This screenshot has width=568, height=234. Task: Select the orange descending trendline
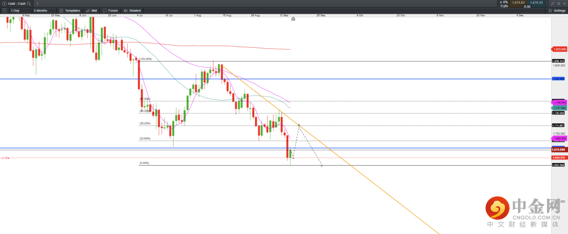(368, 177)
